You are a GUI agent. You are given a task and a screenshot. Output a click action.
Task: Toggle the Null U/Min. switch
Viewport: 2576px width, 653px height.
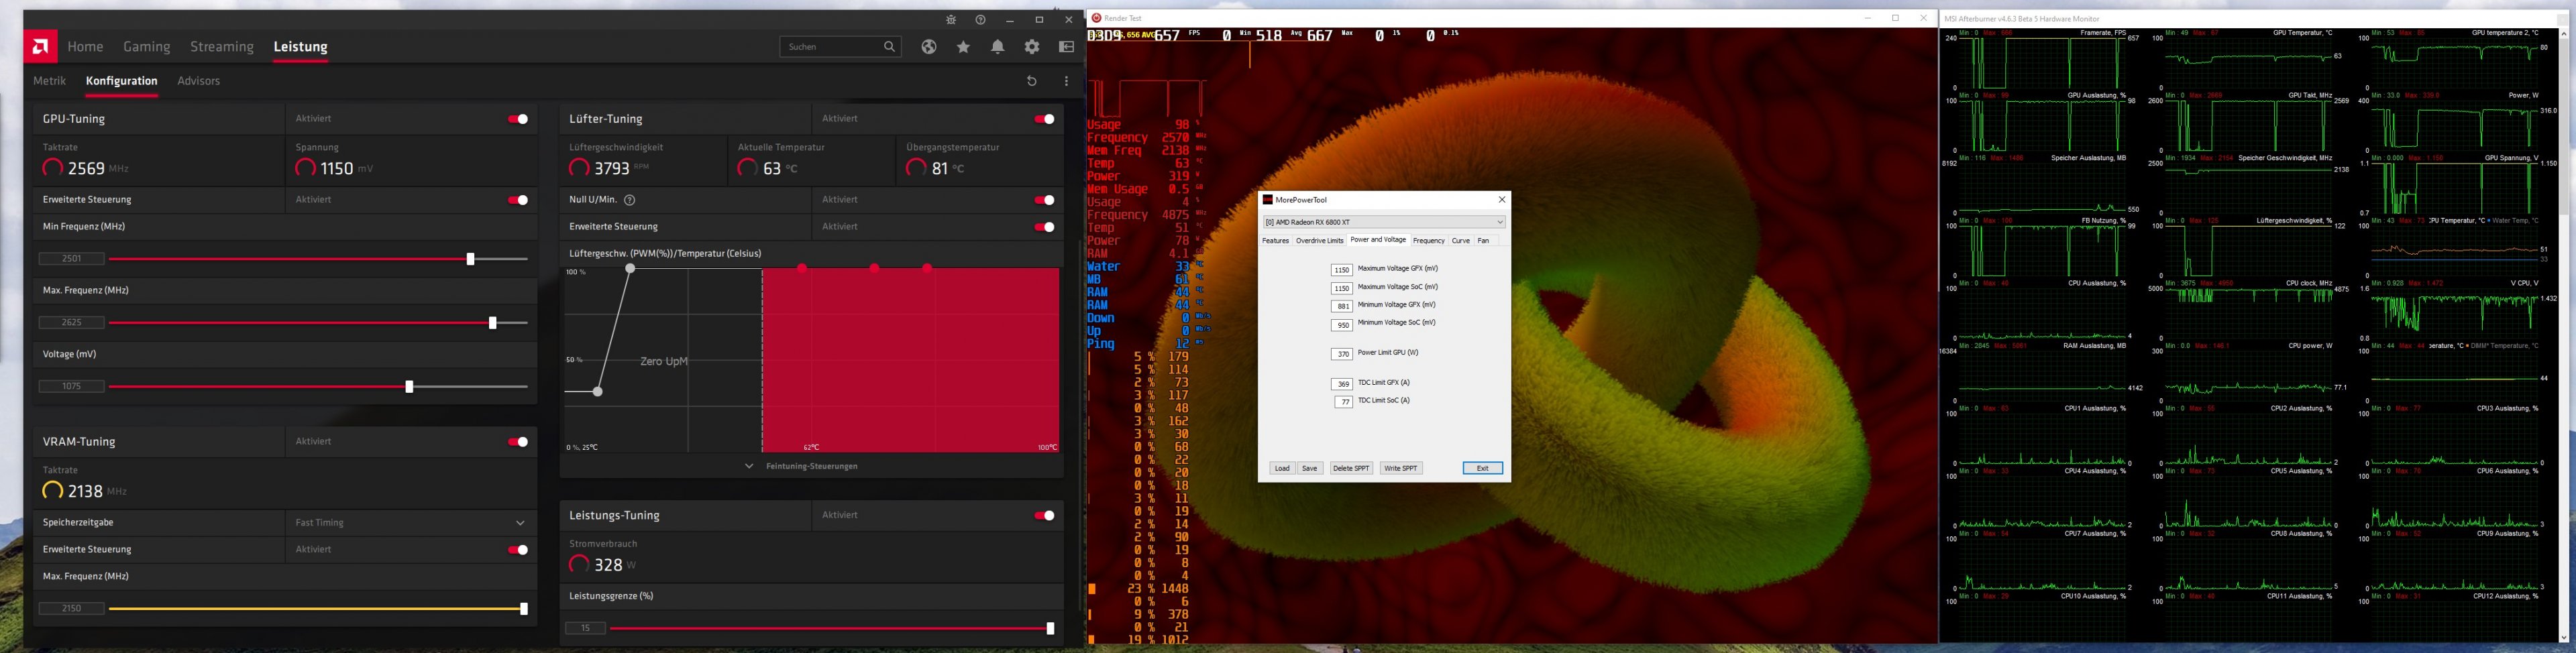click(1044, 200)
